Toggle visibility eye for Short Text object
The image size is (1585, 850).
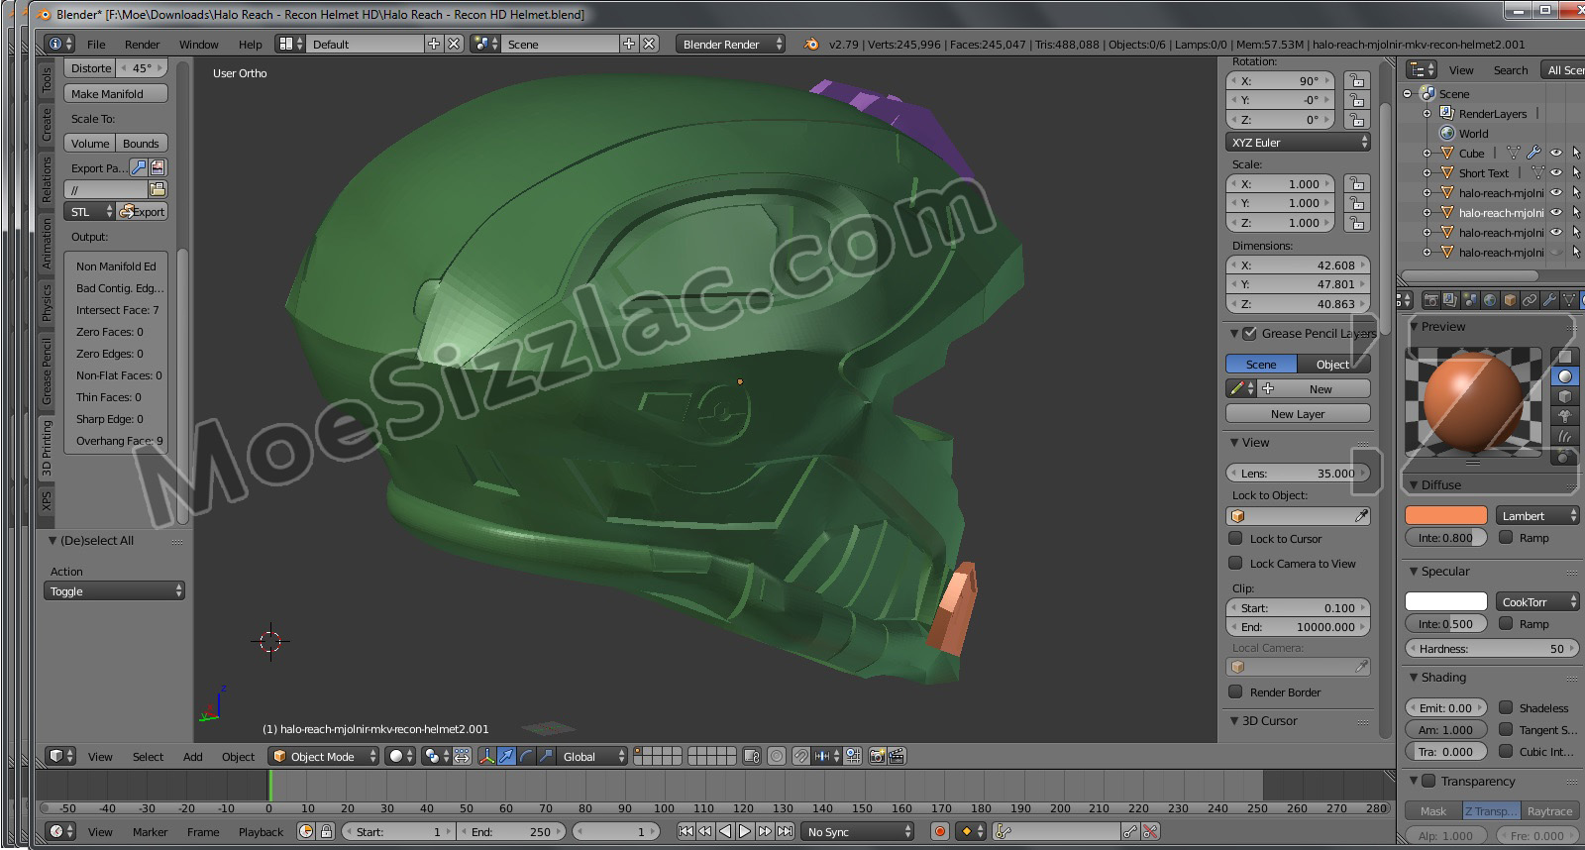click(1556, 172)
